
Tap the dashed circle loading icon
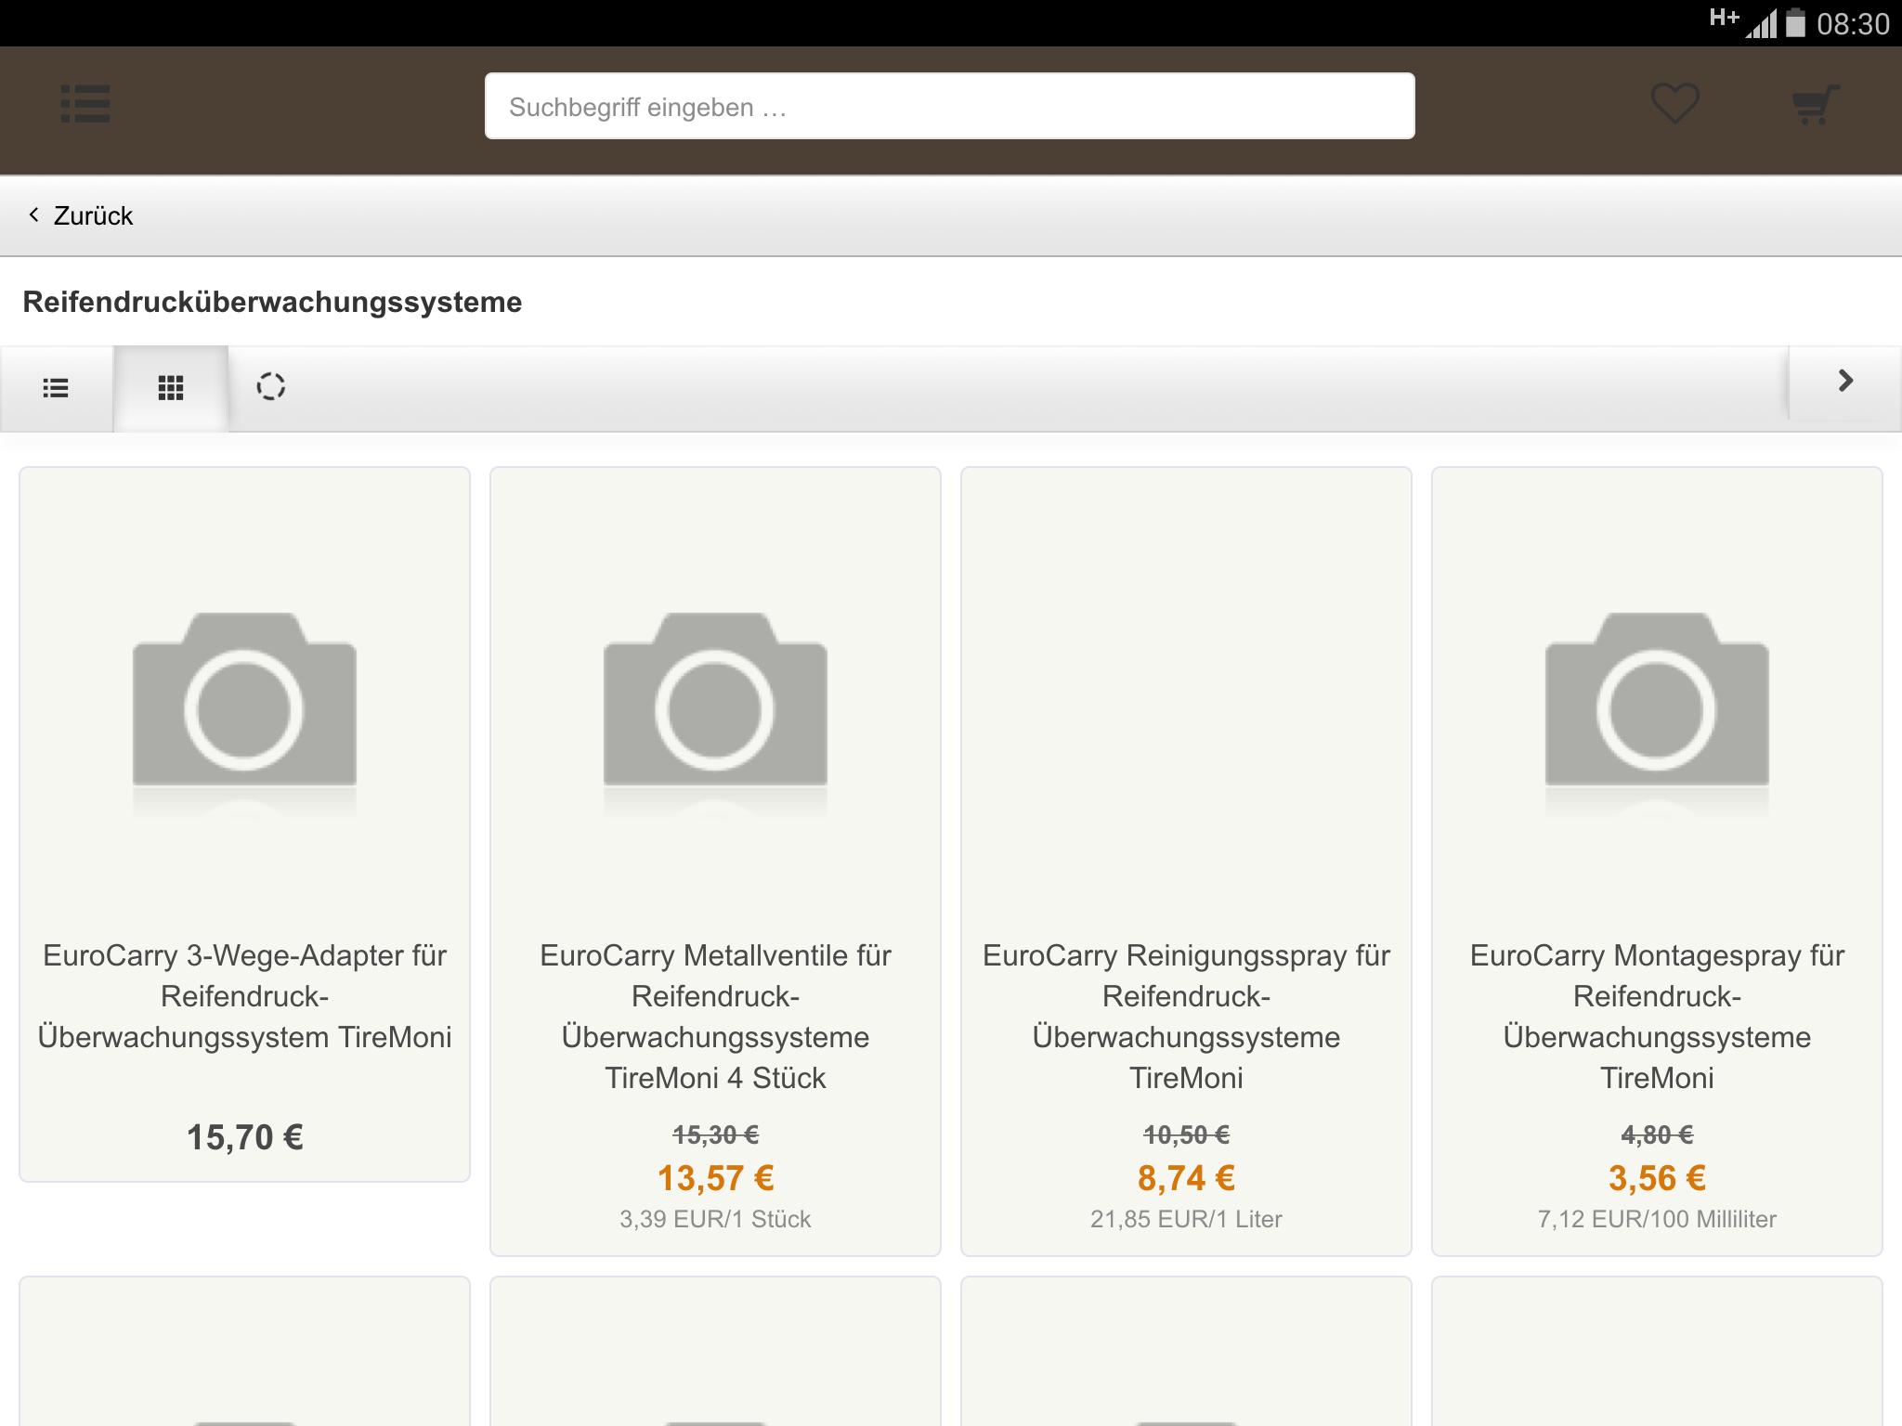(270, 386)
